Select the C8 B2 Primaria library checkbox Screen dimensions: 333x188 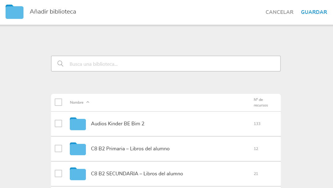[58, 148]
